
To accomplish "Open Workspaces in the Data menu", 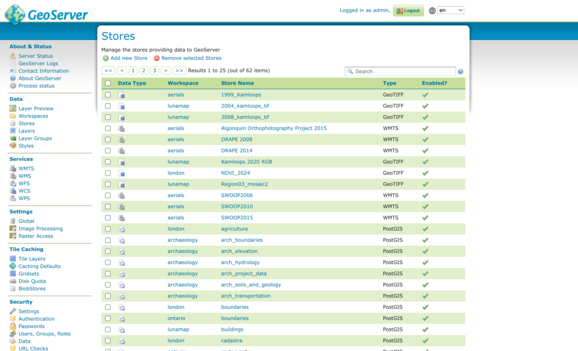I will pyautogui.click(x=33, y=116).
